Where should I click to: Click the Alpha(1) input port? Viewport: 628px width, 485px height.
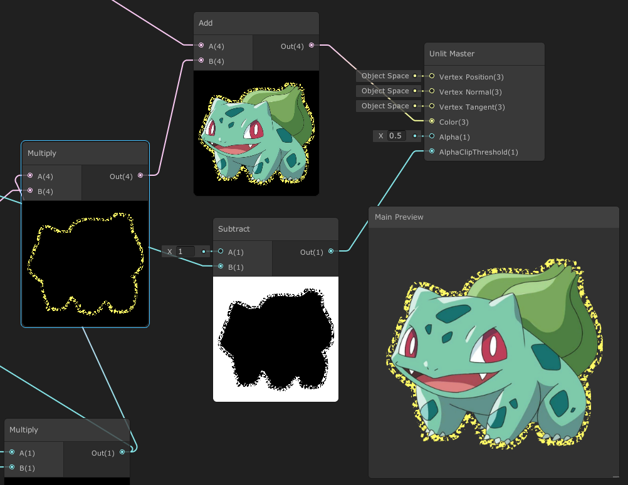[x=432, y=136]
